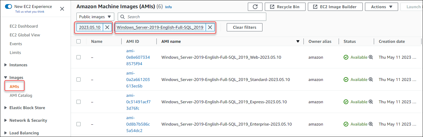The width and height of the screenshot is (423, 137).
Task: Open the Public images dropdown
Action: [x=95, y=17]
